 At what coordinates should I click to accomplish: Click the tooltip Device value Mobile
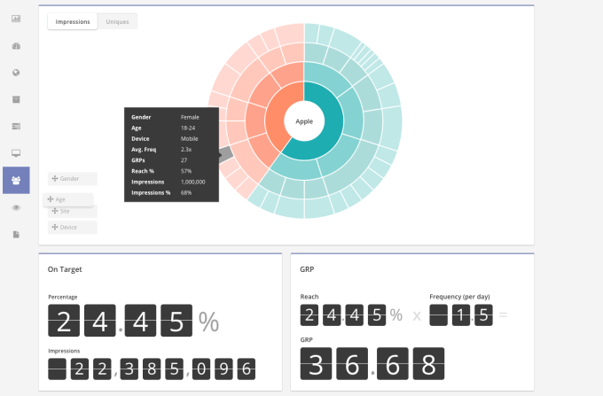[189, 139]
